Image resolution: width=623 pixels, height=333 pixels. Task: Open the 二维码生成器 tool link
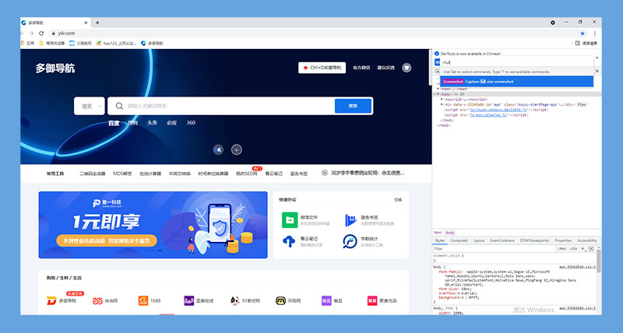(92, 174)
